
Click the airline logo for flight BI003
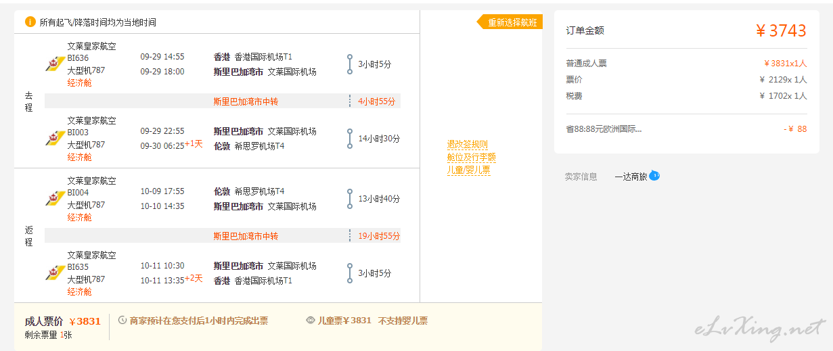[x=54, y=139]
